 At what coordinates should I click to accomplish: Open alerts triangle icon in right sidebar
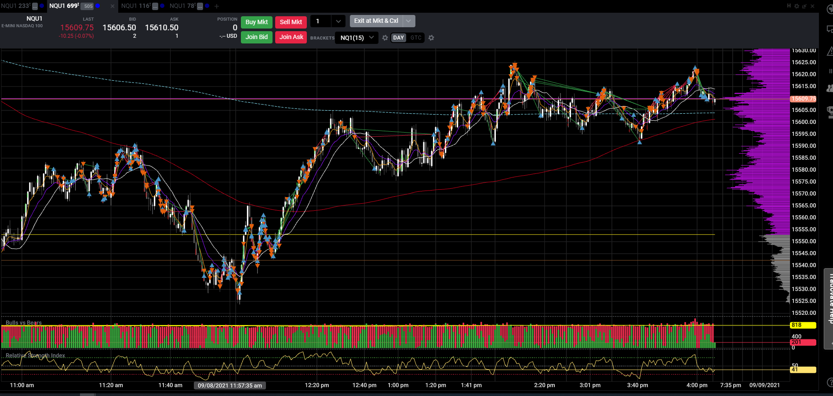point(829,52)
